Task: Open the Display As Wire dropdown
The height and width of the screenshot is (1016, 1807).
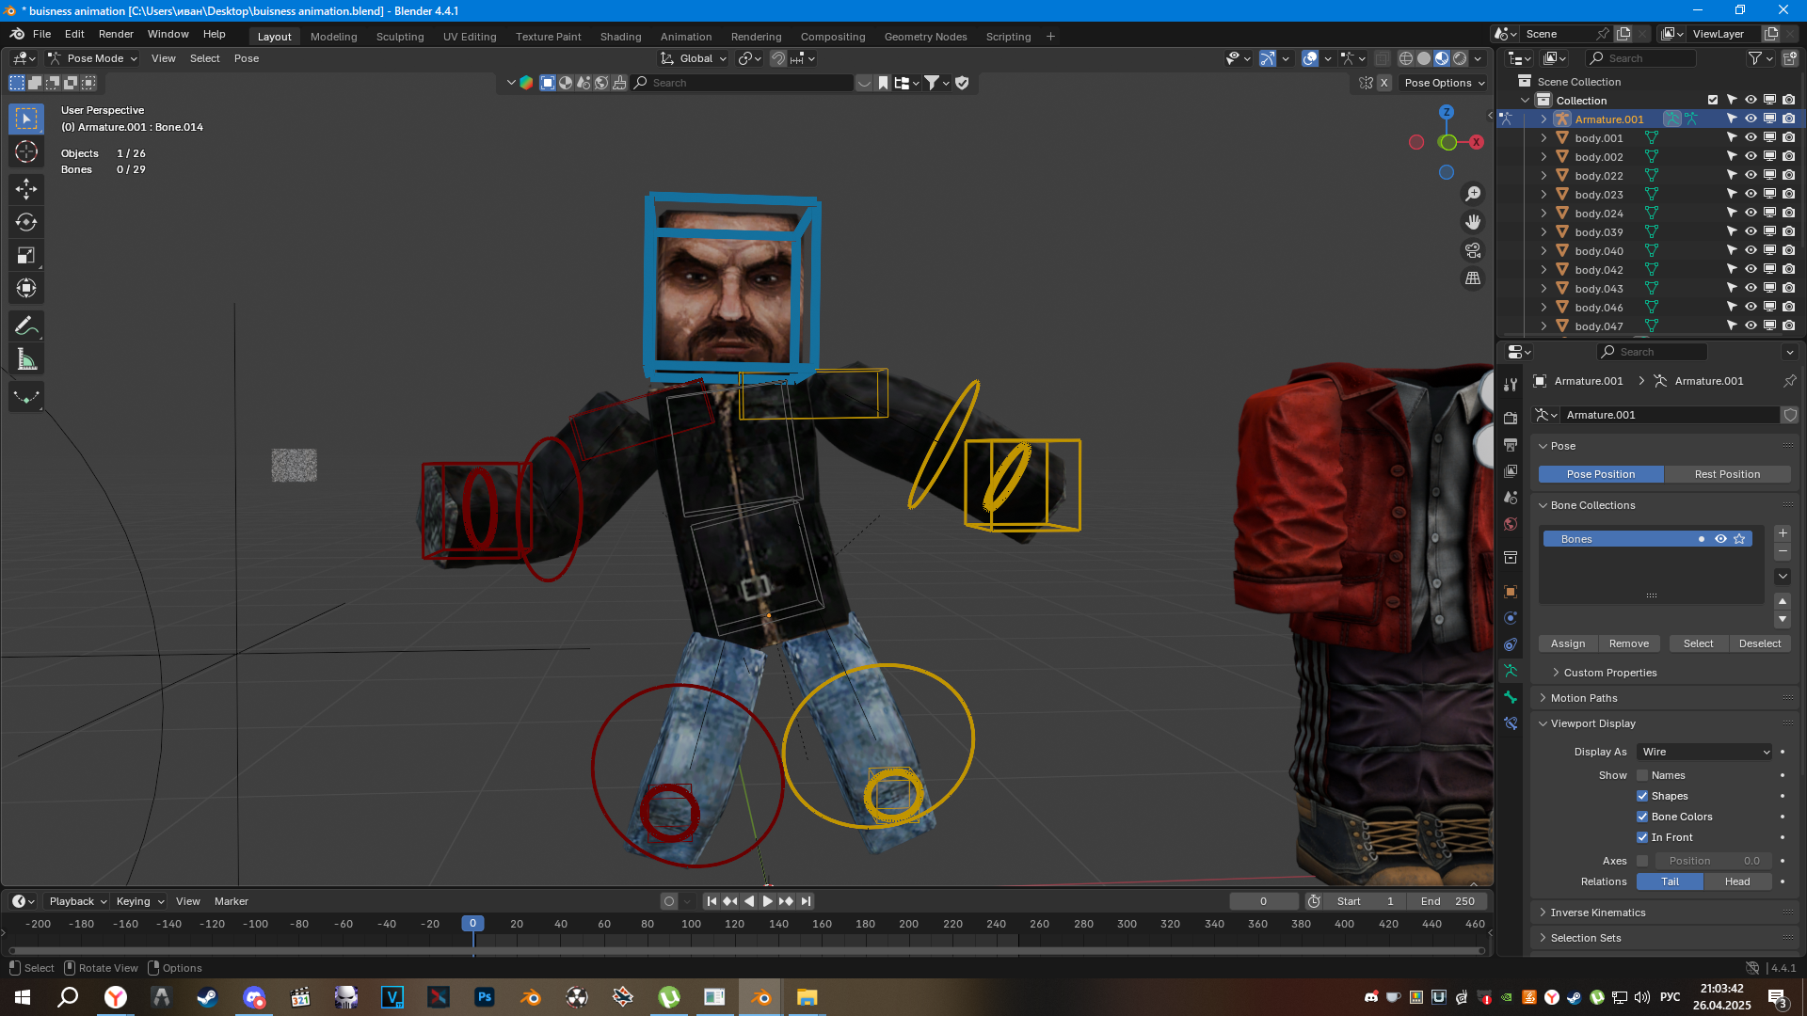Action: click(x=1704, y=752)
